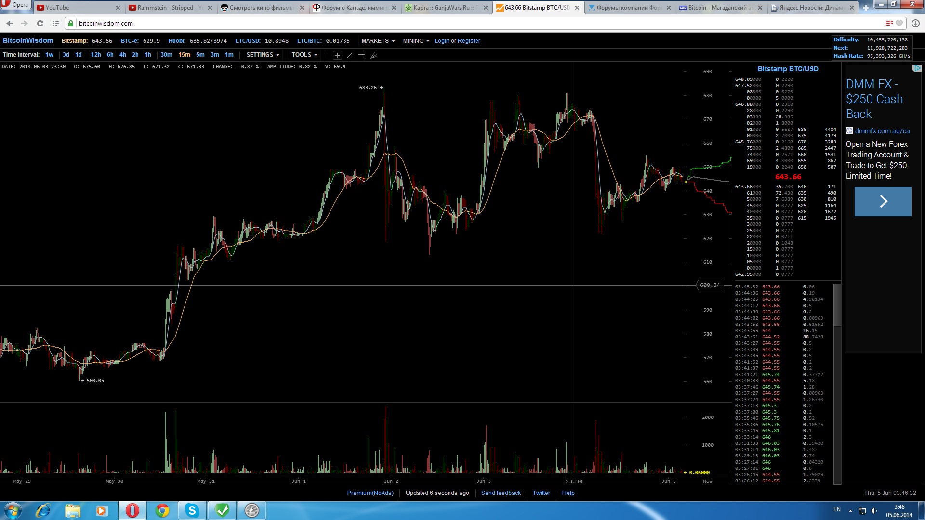
Task: Click the Register link
Action: 469,41
